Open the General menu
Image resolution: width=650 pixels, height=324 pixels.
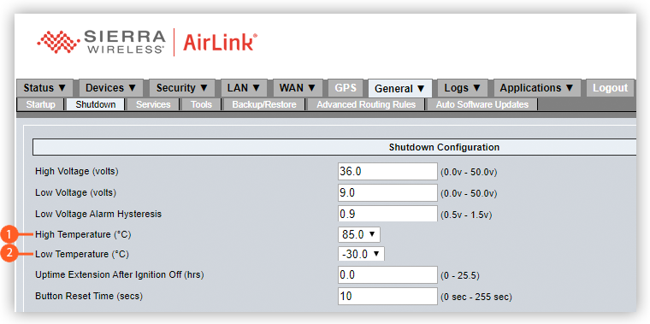pos(400,88)
